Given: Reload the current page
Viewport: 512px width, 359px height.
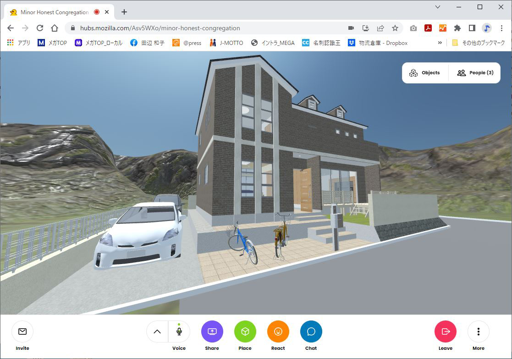Looking at the screenshot, I should point(40,28).
